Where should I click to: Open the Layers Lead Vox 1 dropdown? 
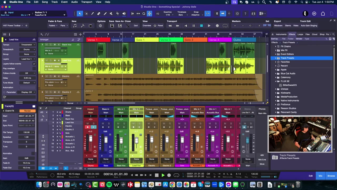(28, 59)
